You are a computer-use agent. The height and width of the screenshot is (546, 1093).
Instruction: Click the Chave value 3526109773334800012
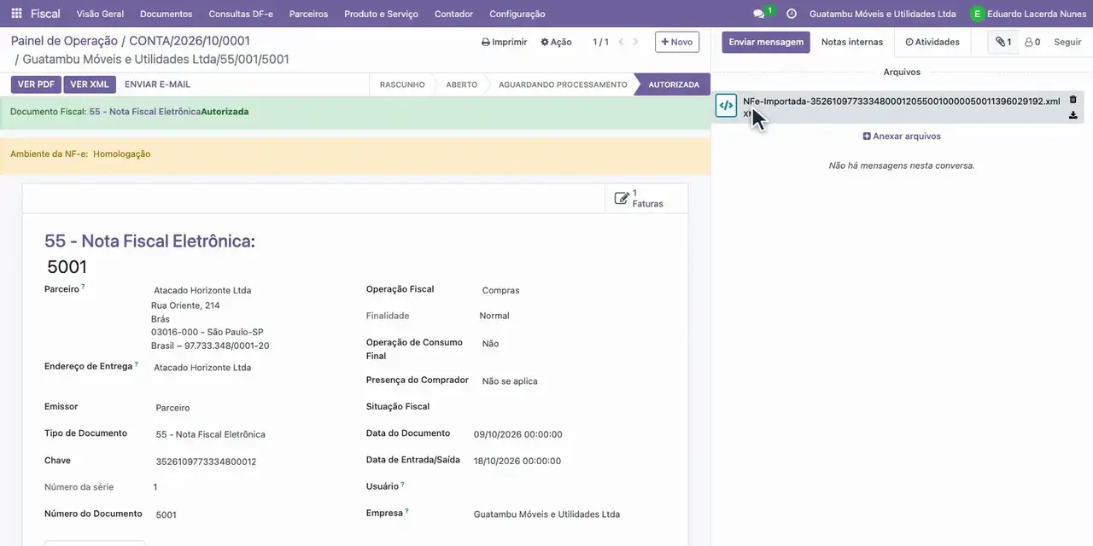(x=206, y=462)
